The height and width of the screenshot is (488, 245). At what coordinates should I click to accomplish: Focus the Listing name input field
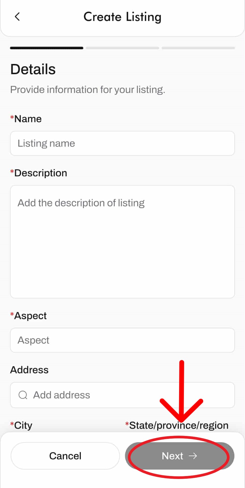pos(122,143)
